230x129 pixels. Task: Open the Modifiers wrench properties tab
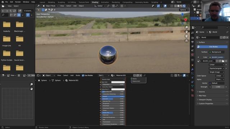click(193, 69)
